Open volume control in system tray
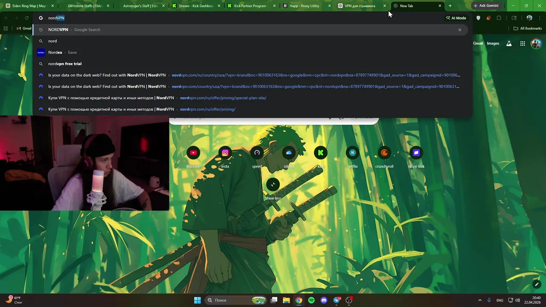Screen dimensions: 546x307 (518, 300)
